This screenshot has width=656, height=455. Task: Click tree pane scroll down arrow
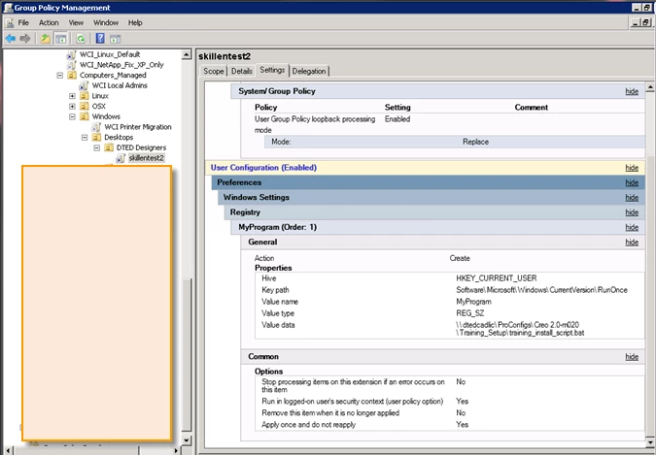tap(187, 440)
